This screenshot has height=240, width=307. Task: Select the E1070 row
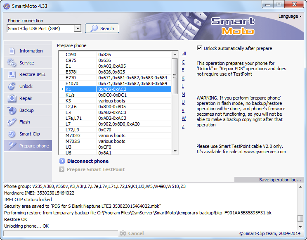click(x=116, y=83)
